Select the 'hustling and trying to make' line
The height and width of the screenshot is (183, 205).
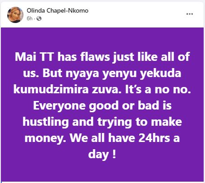(102, 122)
